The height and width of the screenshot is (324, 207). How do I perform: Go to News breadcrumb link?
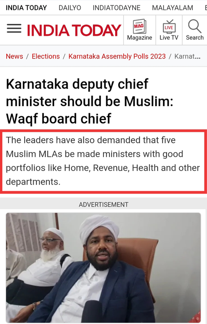(x=14, y=56)
